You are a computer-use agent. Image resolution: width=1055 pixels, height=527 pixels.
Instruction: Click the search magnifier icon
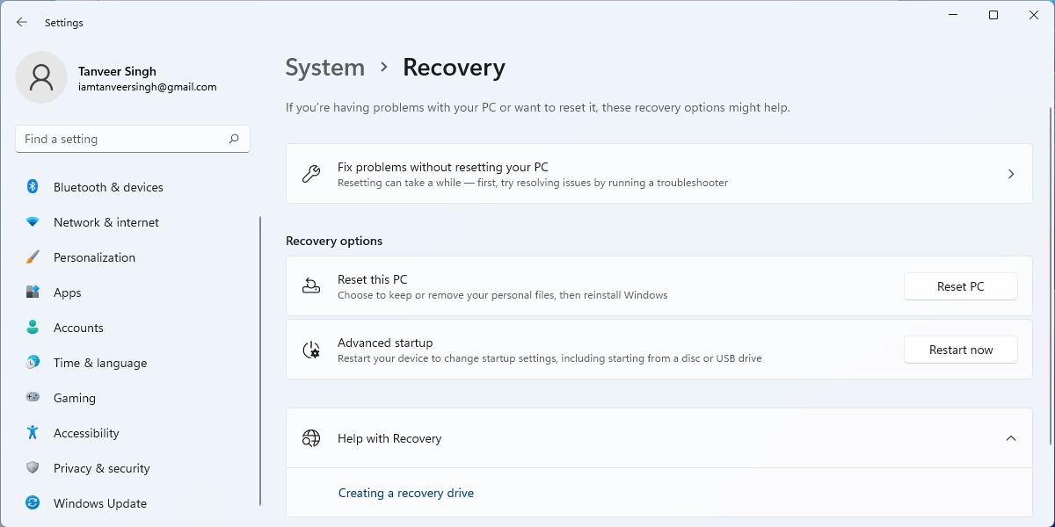(234, 139)
